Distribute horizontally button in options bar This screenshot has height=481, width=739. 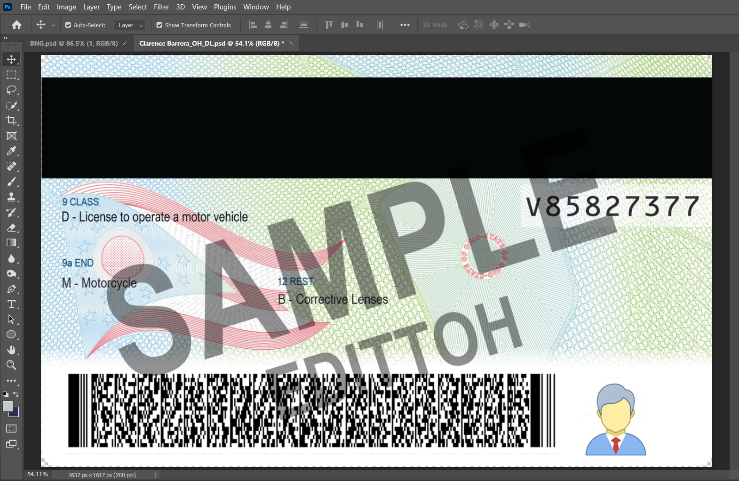click(380, 25)
